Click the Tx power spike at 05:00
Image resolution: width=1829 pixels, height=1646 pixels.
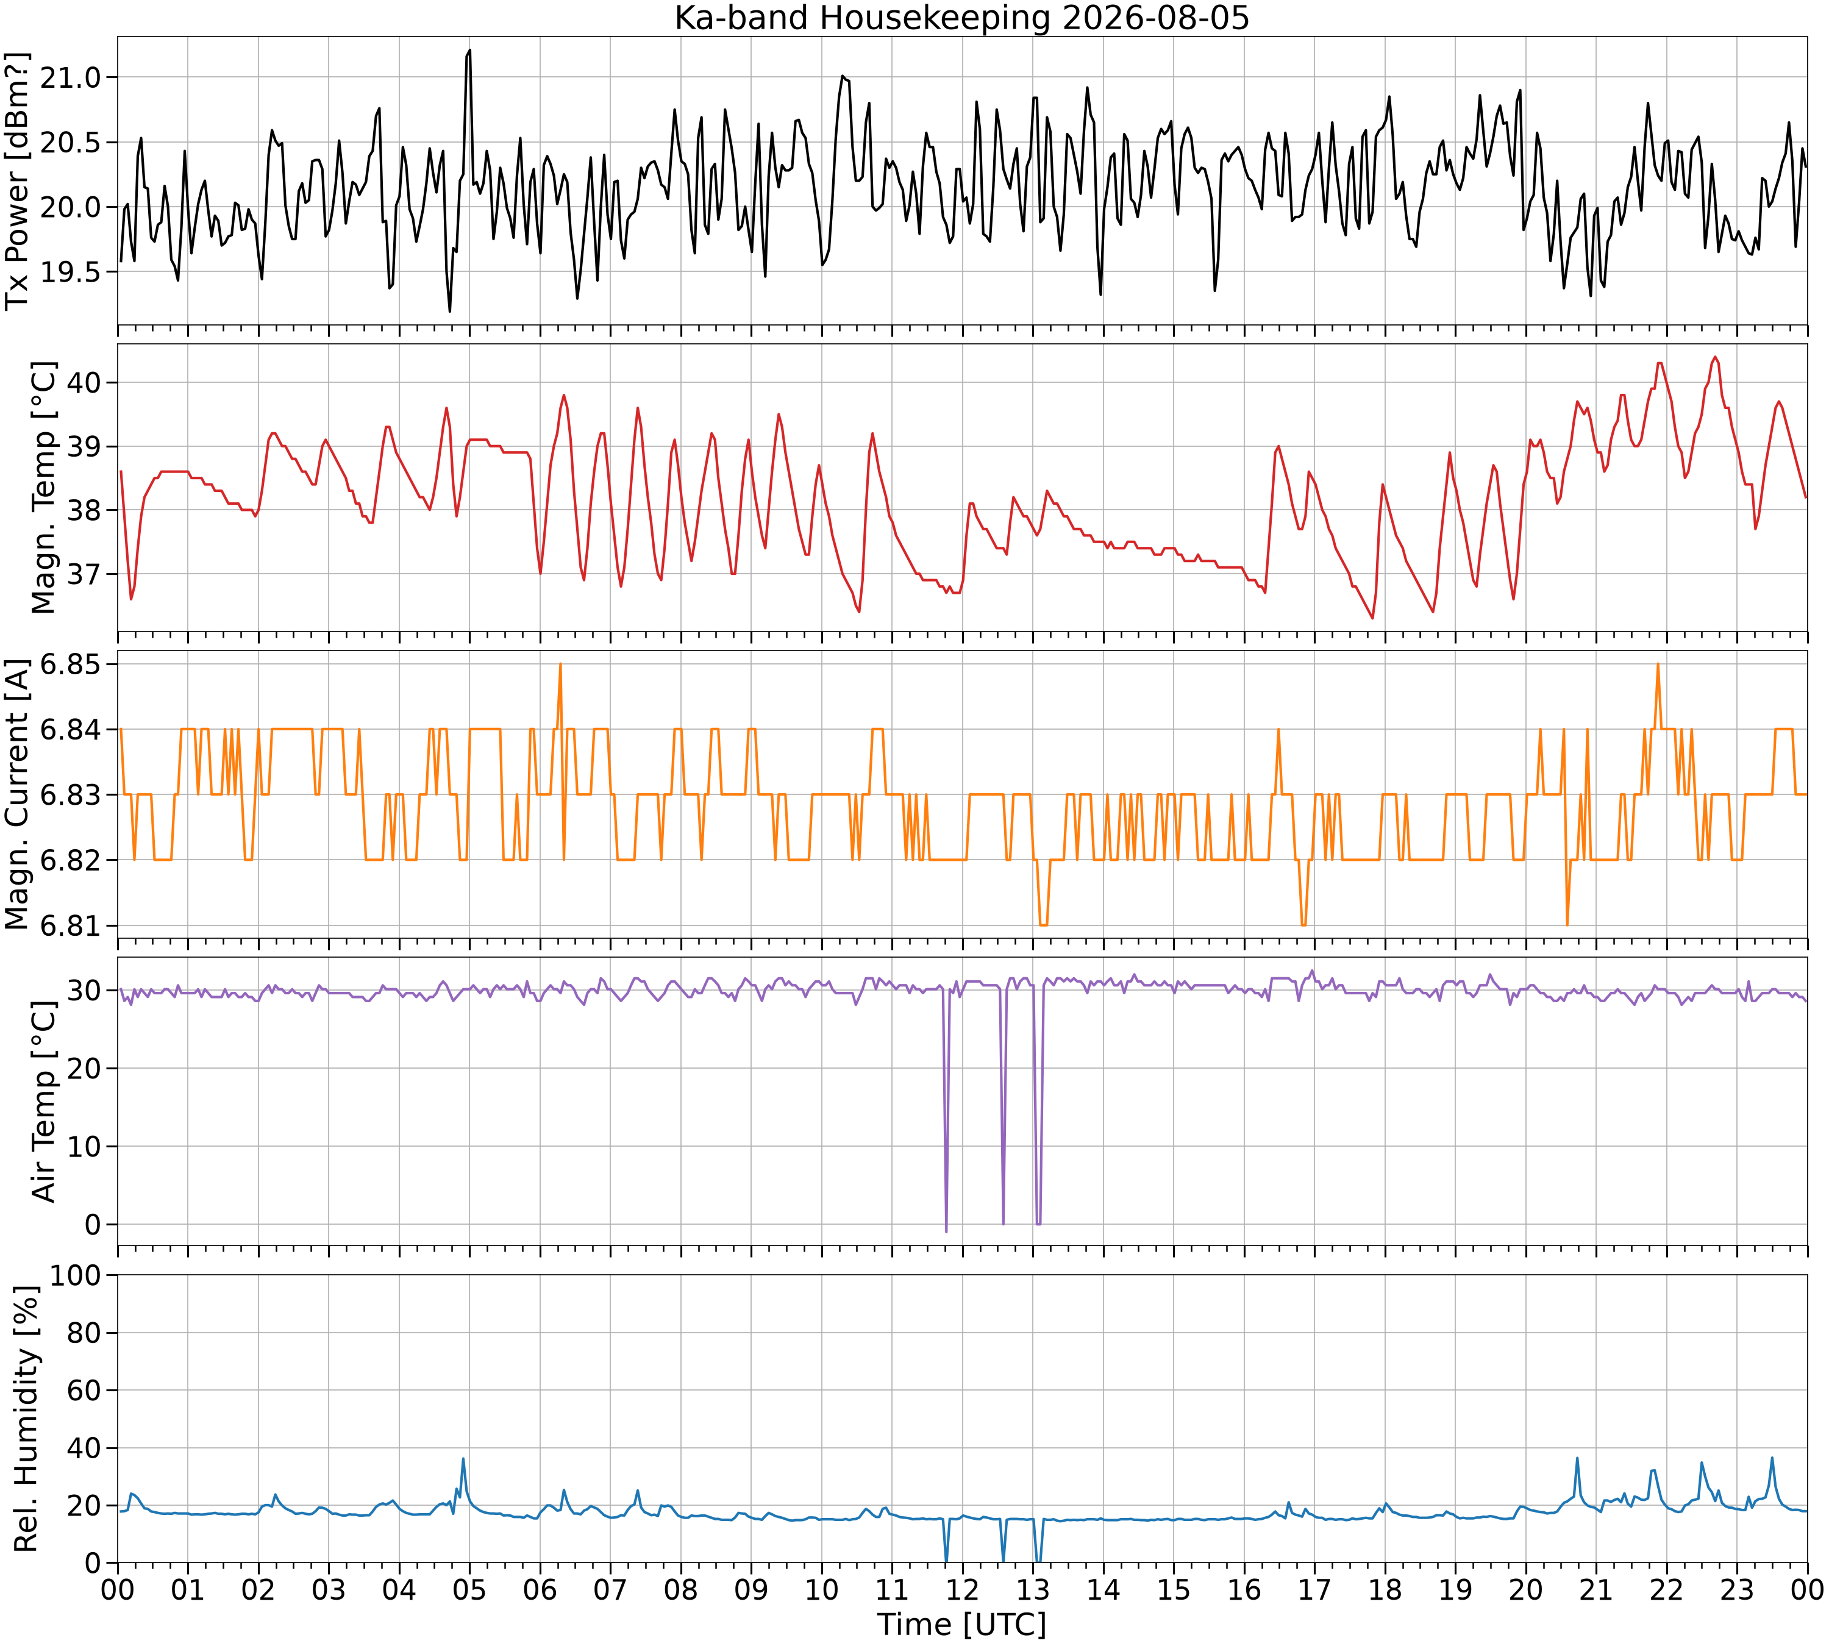point(469,52)
